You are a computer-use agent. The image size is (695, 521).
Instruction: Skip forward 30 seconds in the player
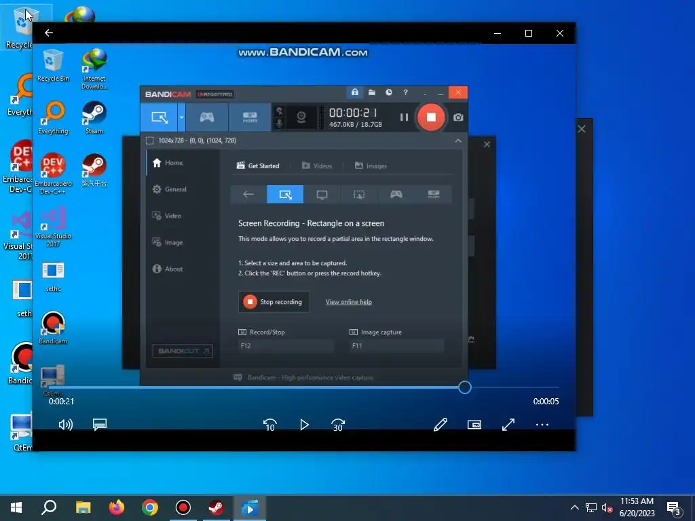338,425
